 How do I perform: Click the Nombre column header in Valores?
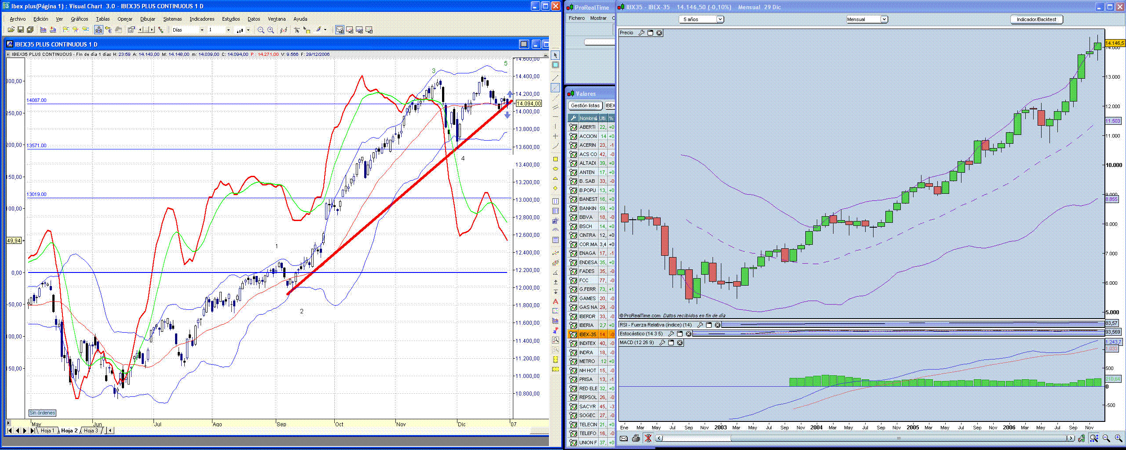pyautogui.click(x=588, y=118)
